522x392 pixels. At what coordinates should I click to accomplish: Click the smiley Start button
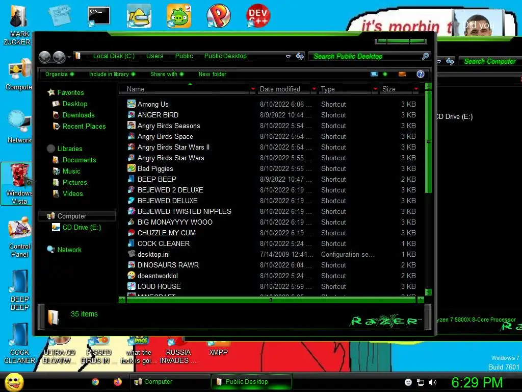[14, 382]
